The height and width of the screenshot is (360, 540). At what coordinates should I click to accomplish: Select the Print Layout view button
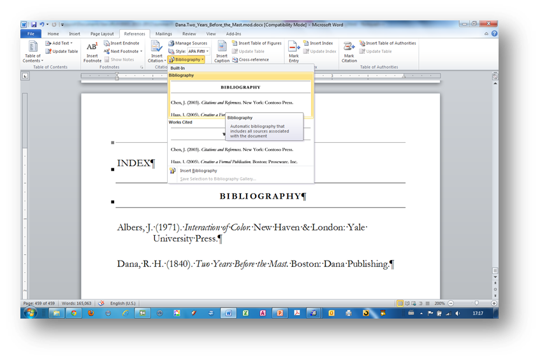[400, 303]
